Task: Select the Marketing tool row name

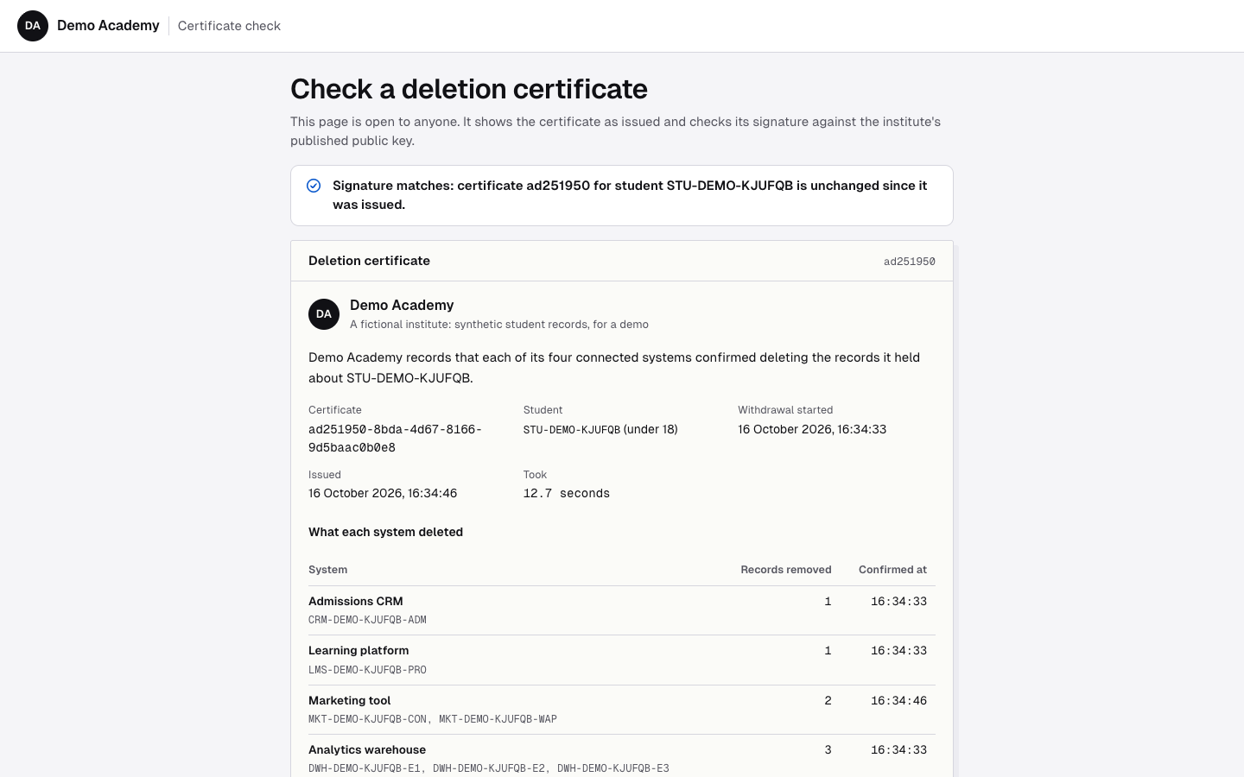Action: point(349,700)
